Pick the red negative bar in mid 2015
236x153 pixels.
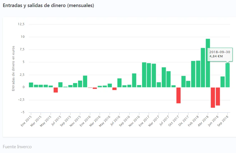[56, 90]
